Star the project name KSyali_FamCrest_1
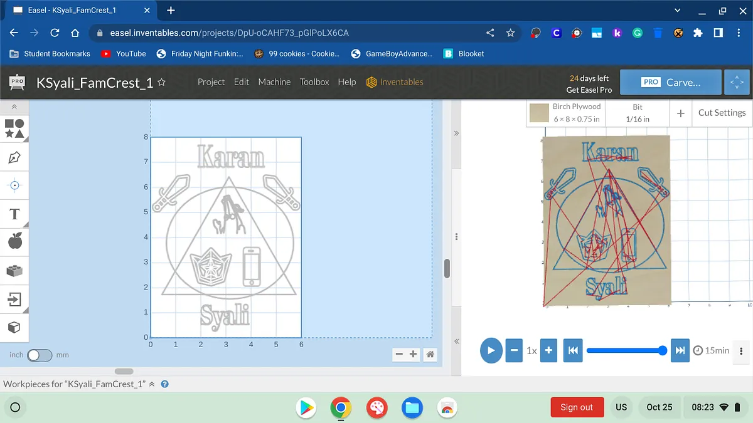The image size is (753, 423). point(162,83)
